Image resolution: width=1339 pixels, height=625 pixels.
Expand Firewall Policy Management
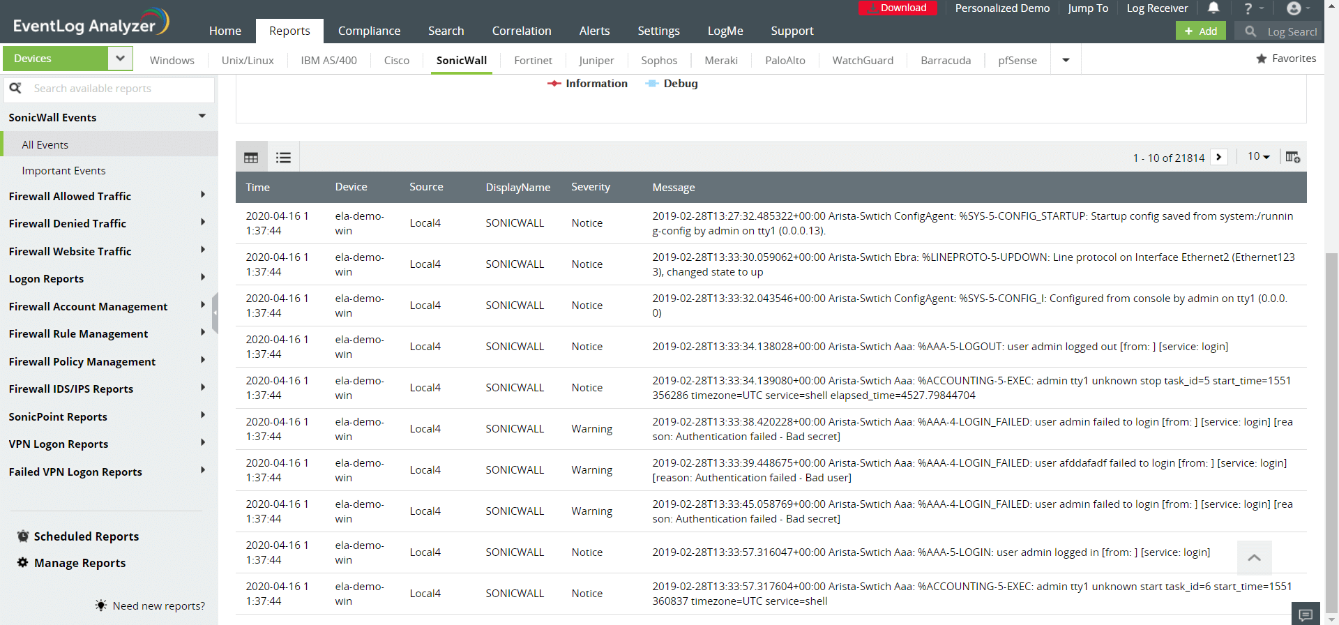coord(203,360)
